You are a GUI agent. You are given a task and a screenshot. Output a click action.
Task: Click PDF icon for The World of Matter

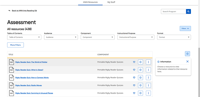coord(11,62)
